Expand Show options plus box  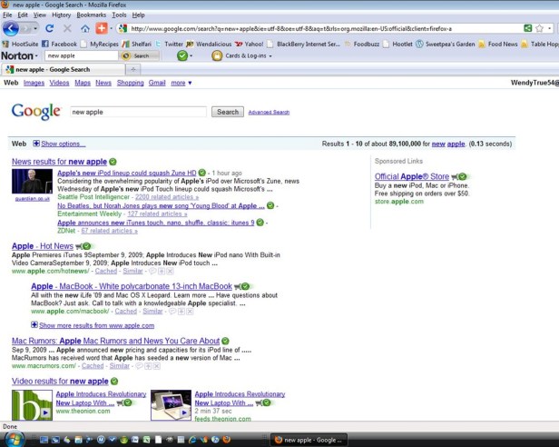tap(36, 144)
